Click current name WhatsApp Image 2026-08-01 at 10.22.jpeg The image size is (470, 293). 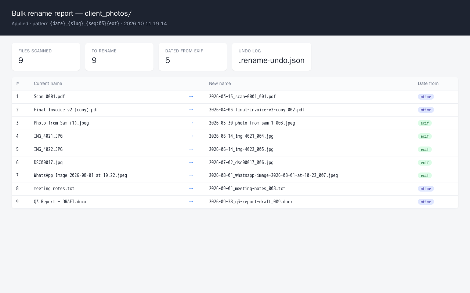click(x=80, y=175)
